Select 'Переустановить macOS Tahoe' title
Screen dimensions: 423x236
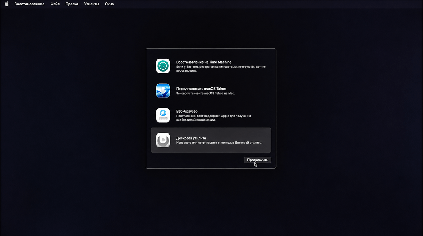coord(201,89)
